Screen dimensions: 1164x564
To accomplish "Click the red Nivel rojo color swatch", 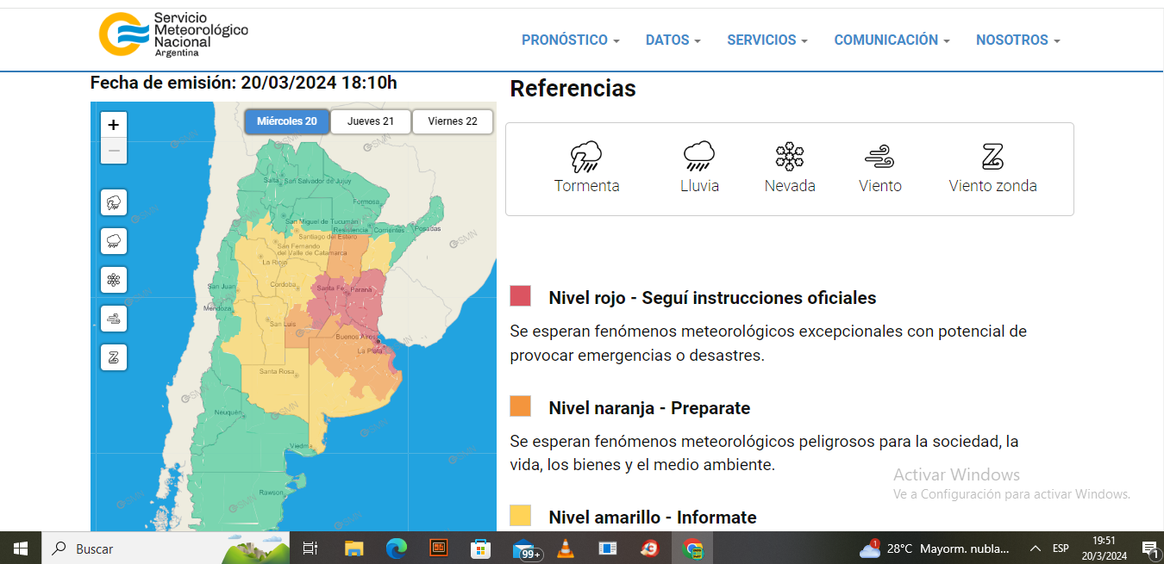I will coord(520,296).
